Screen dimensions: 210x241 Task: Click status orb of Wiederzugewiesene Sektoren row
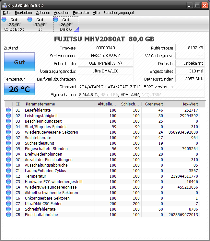(x=8, y=132)
